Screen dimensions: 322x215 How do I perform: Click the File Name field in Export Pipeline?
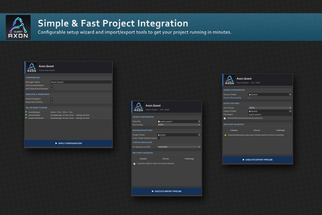click(270, 114)
